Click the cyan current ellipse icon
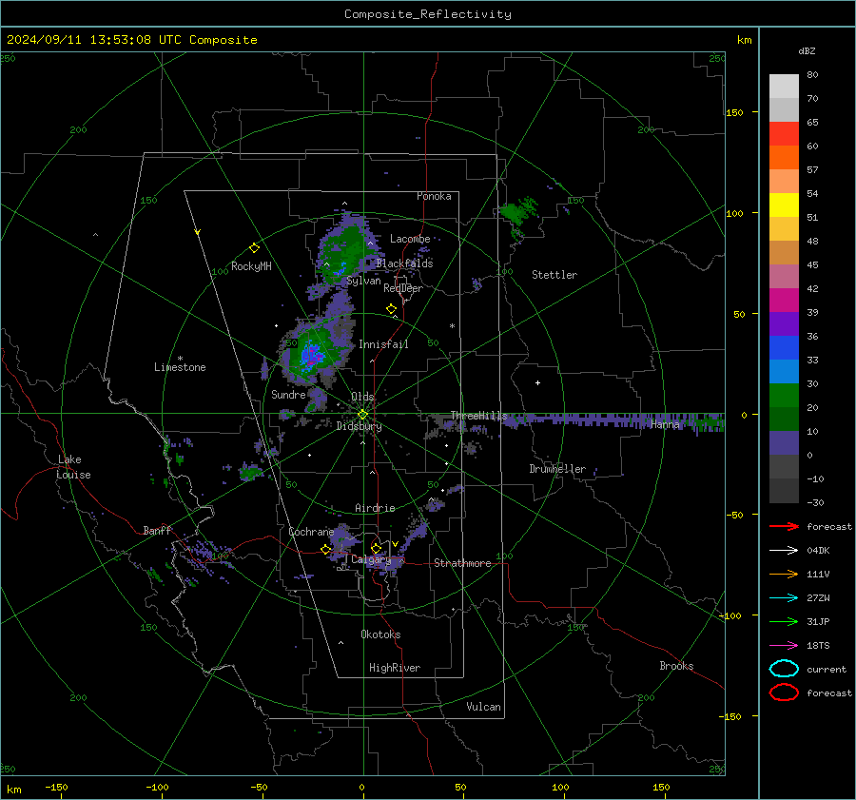The image size is (856, 800). [784, 669]
